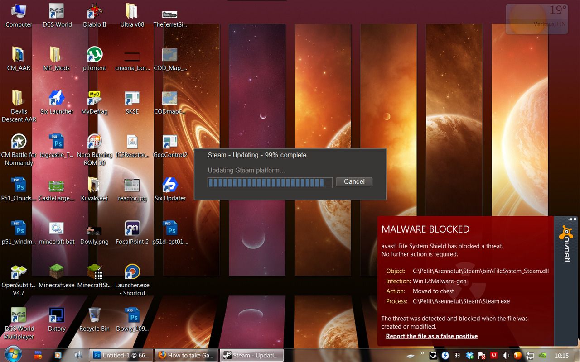The width and height of the screenshot is (580, 362).
Task: Select the Steam - Updati... taskbar button
Action: click(x=252, y=355)
